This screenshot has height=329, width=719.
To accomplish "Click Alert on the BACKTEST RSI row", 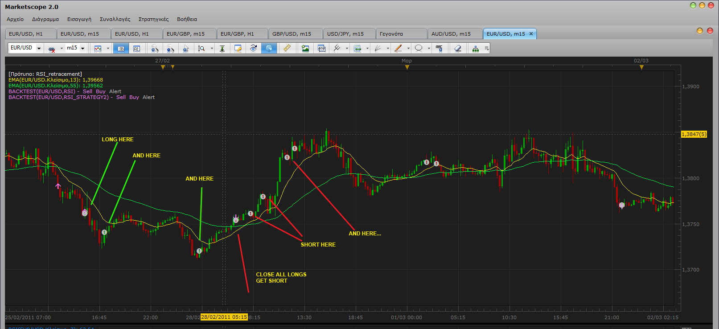I will [115, 91].
